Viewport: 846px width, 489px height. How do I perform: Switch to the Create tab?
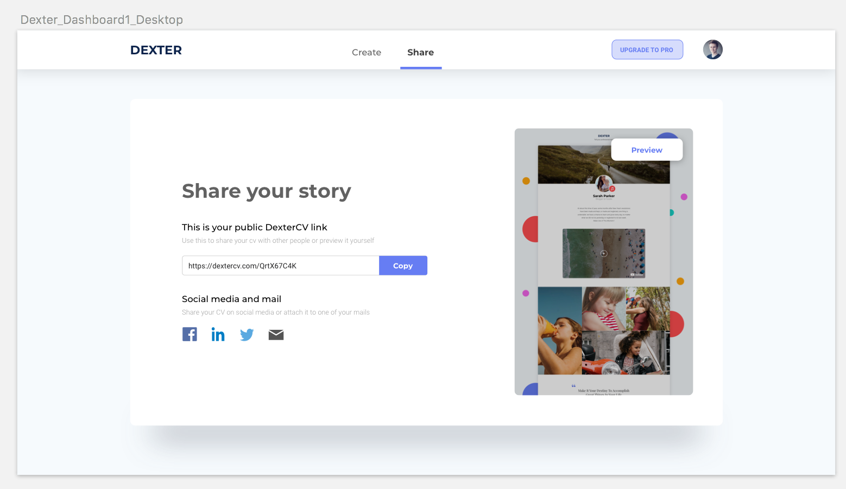(367, 52)
